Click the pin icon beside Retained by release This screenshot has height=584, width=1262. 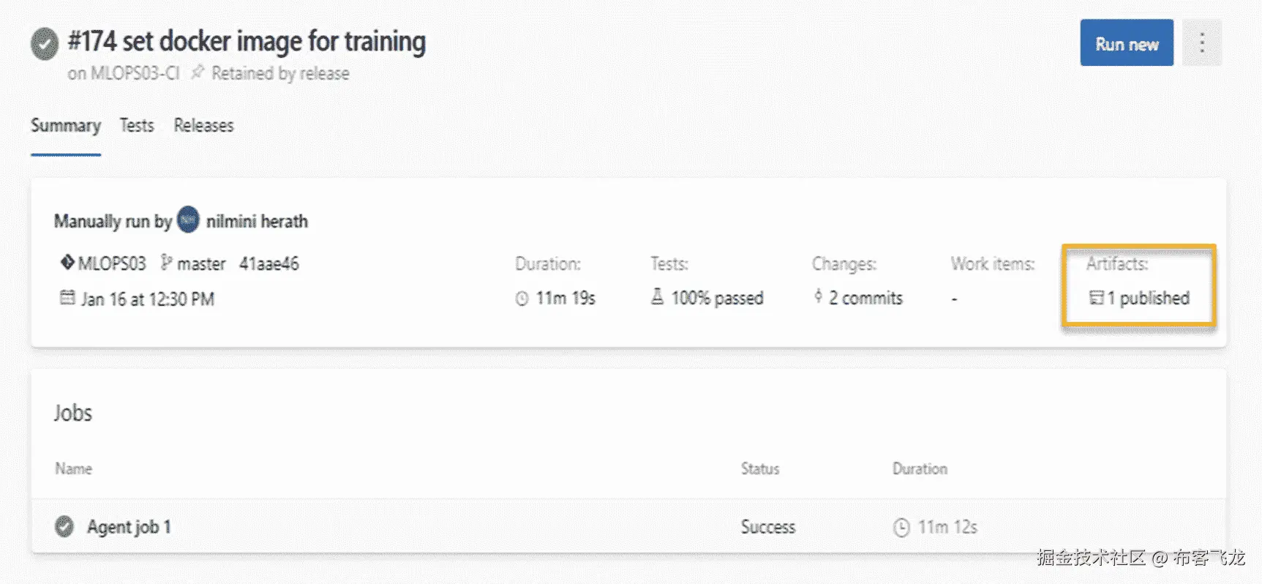(x=197, y=72)
